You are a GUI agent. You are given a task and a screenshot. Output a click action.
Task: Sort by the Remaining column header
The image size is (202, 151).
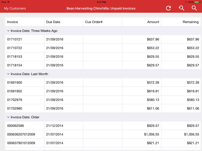click(x=181, y=22)
